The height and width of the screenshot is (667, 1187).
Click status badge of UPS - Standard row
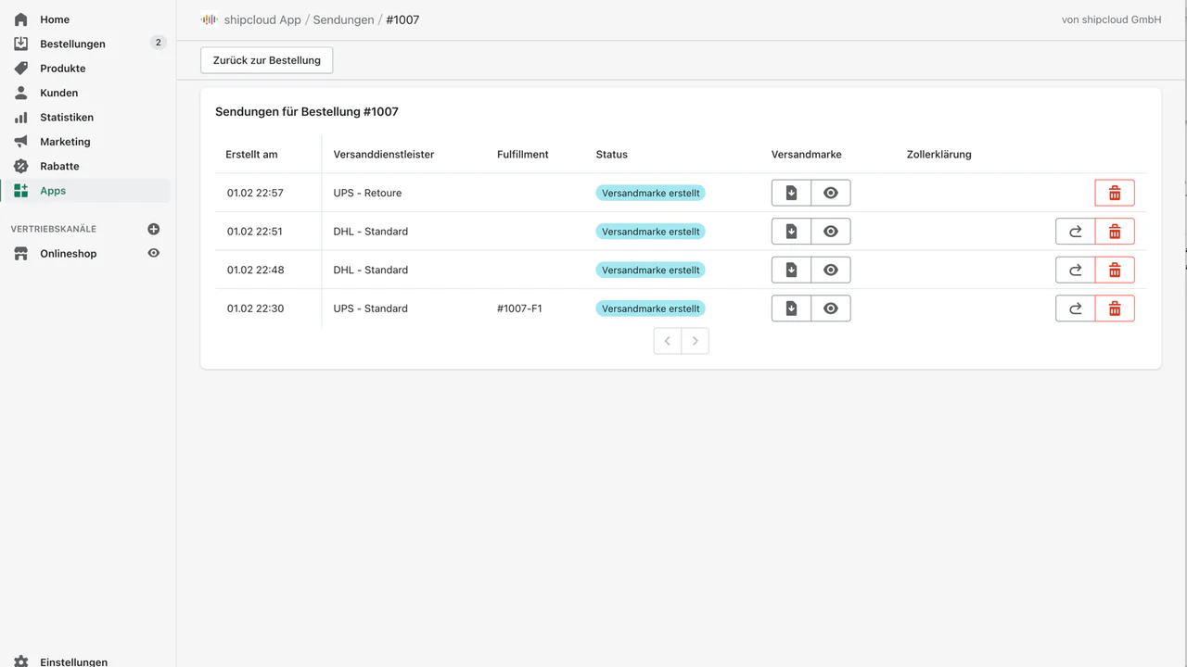click(651, 308)
